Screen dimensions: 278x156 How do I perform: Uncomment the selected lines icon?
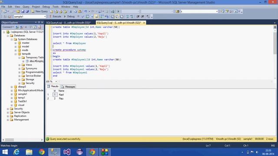point(132,16)
